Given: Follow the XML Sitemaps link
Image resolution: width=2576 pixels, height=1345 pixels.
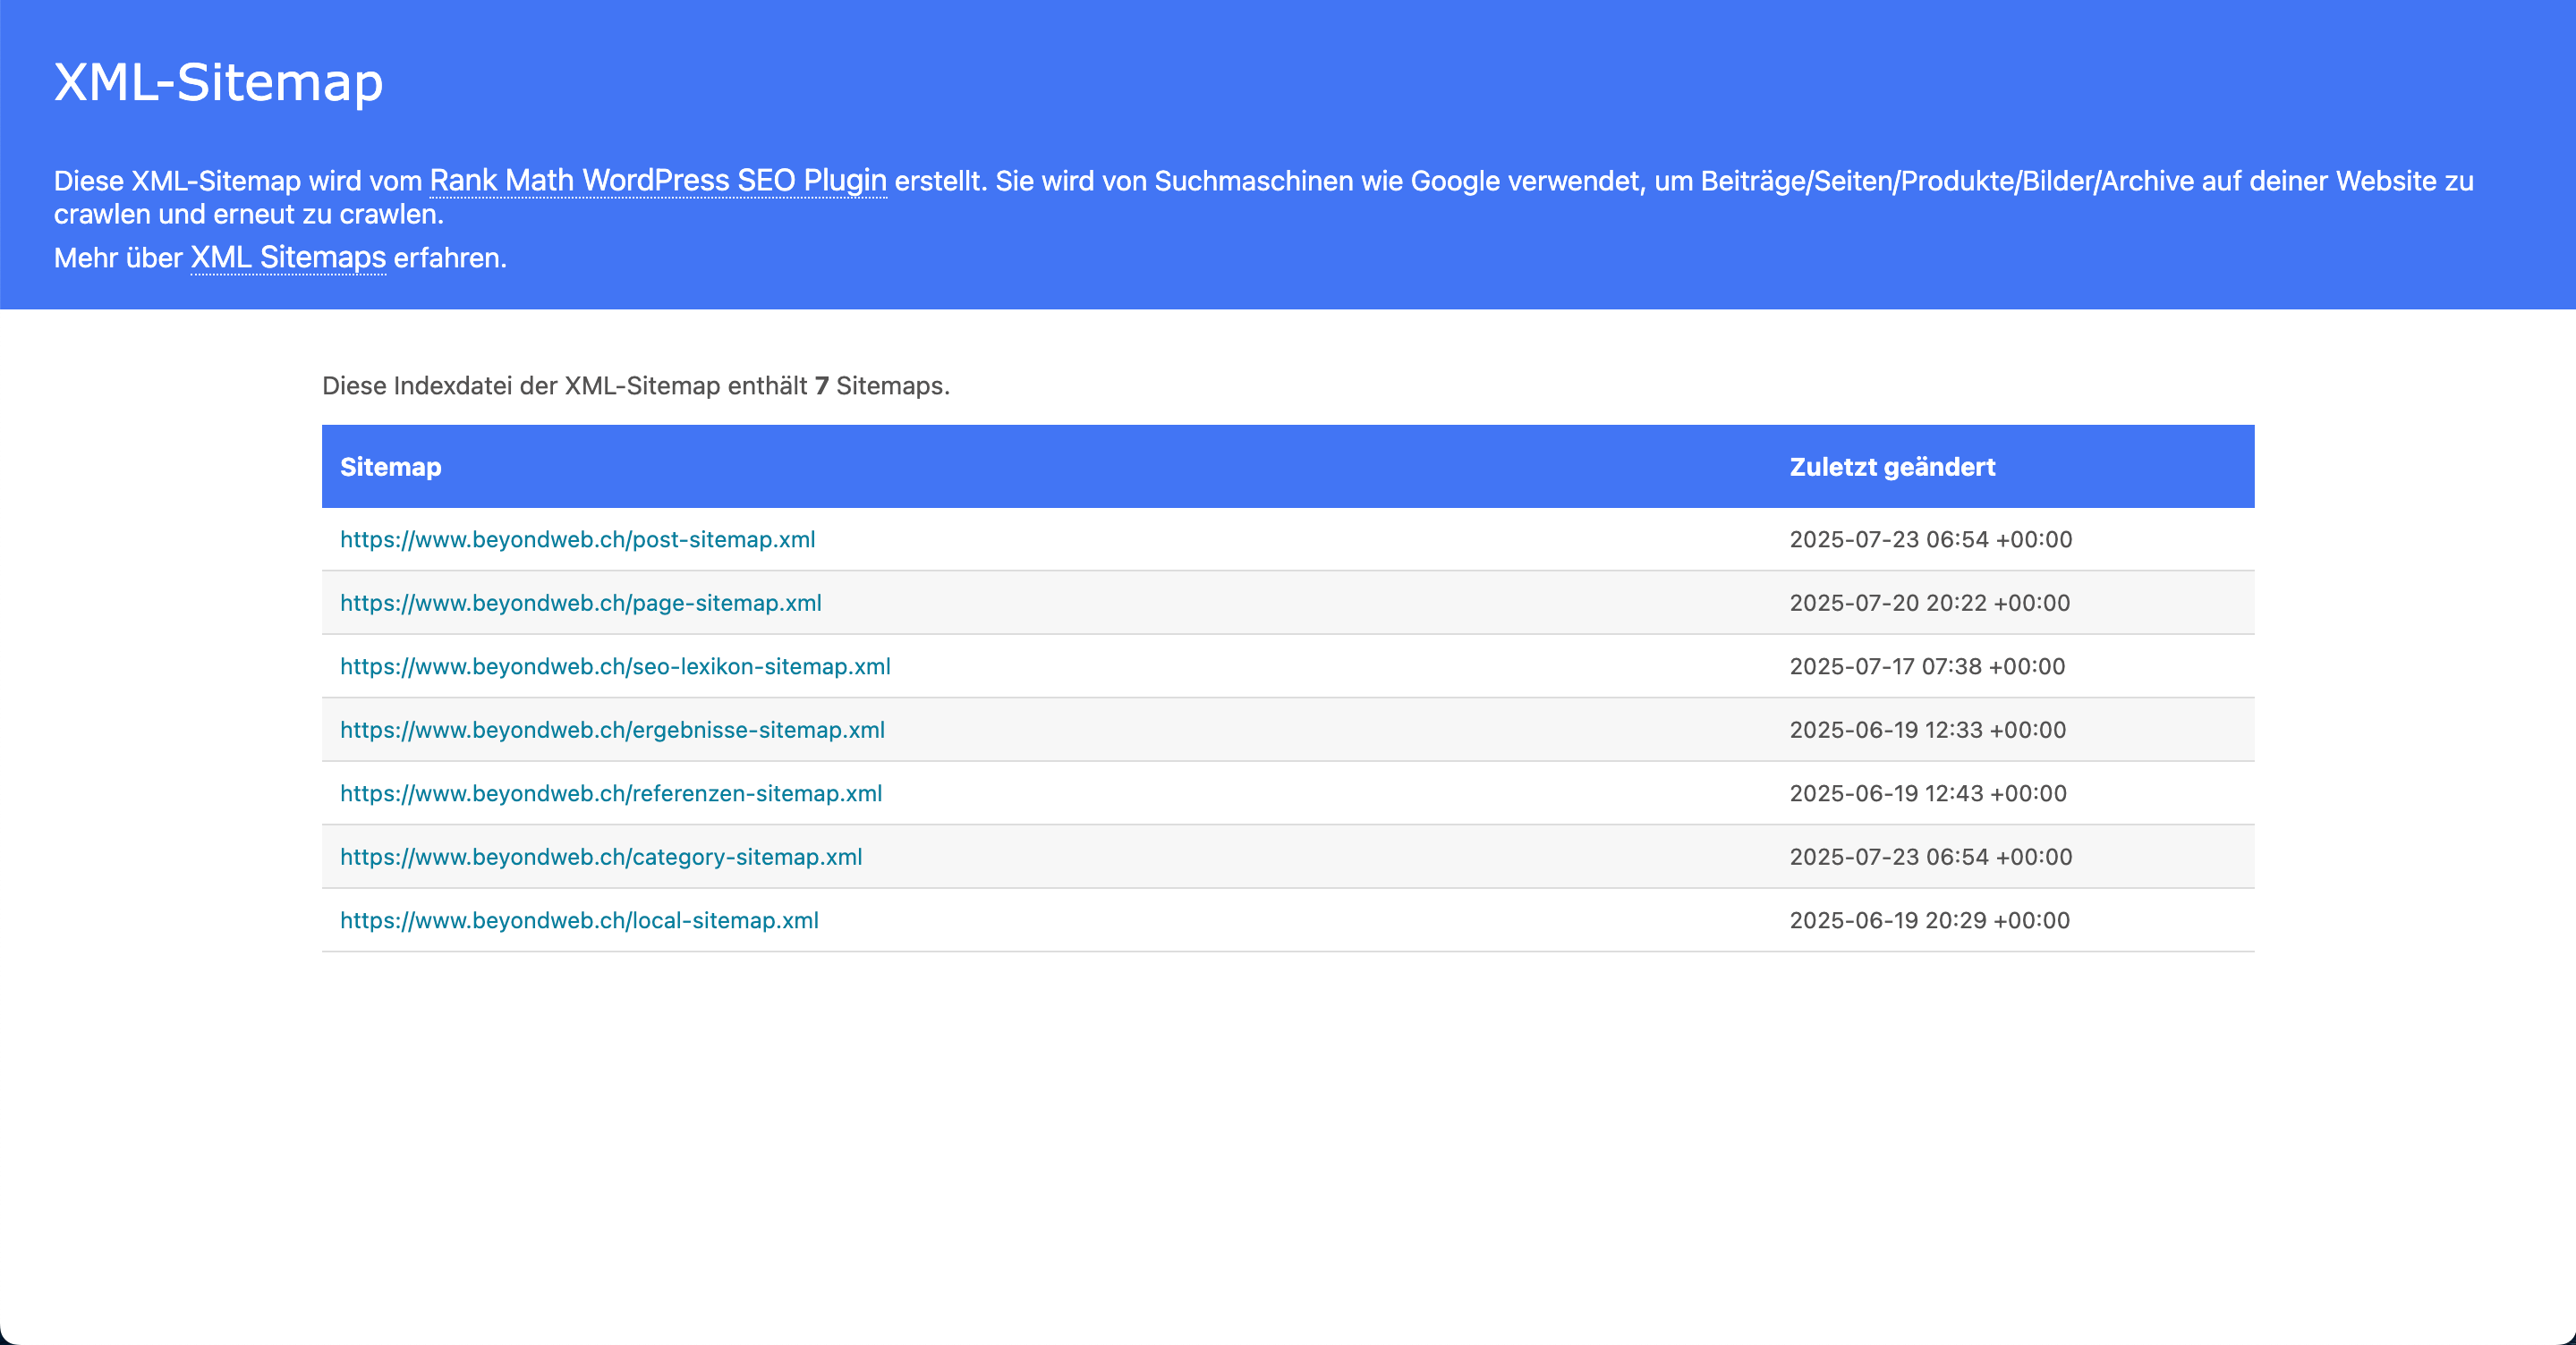Looking at the screenshot, I should (288, 258).
